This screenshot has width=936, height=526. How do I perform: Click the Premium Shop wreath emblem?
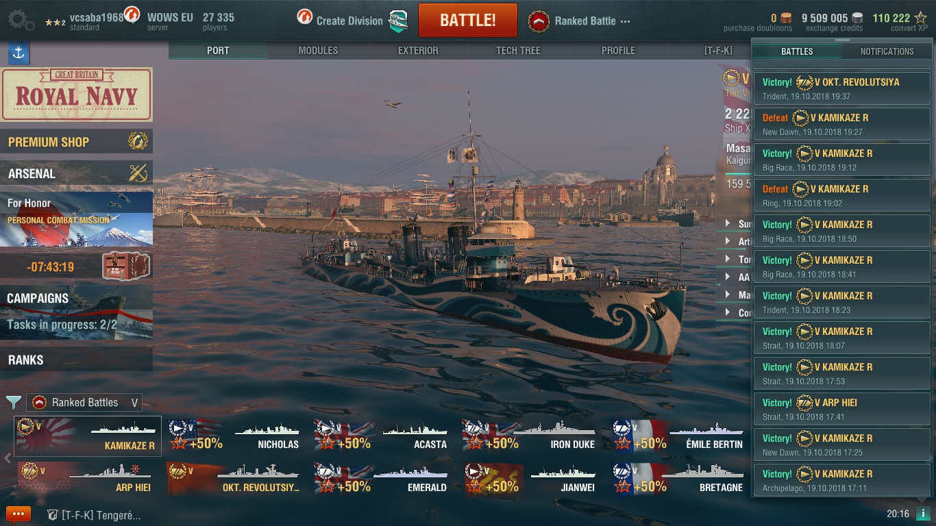click(x=138, y=141)
